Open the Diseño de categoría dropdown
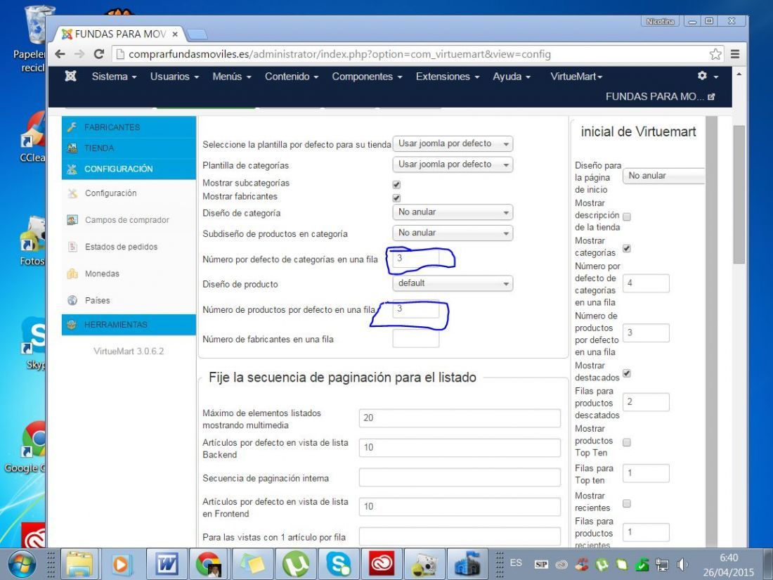 click(453, 212)
